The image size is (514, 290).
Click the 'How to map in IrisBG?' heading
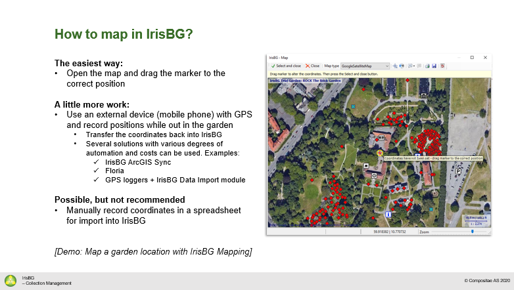124,34
